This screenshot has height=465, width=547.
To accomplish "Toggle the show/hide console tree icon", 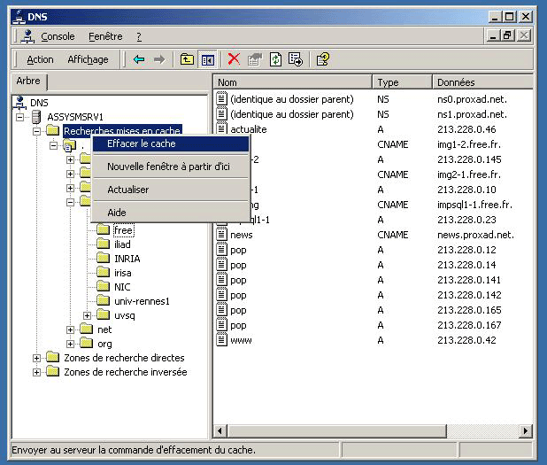I will click(208, 59).
